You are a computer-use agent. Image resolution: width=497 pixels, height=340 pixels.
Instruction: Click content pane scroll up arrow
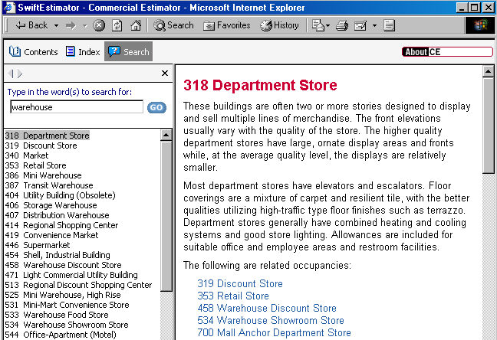click(x=489, y=71)
